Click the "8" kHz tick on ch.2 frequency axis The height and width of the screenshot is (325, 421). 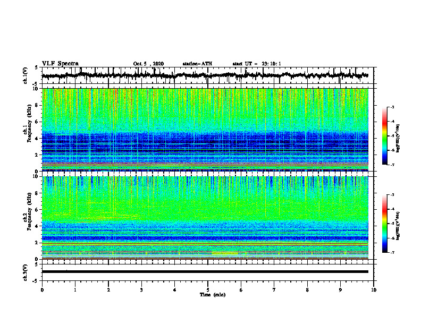[37, 193]
